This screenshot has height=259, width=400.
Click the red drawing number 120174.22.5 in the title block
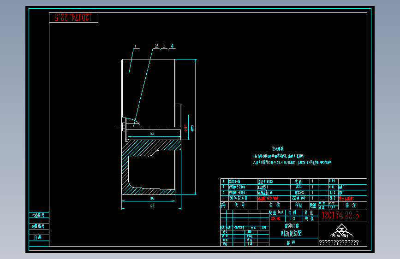point(340,215)
